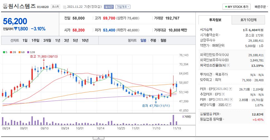Open the 시가총액순위 link

tap(209, 35)
